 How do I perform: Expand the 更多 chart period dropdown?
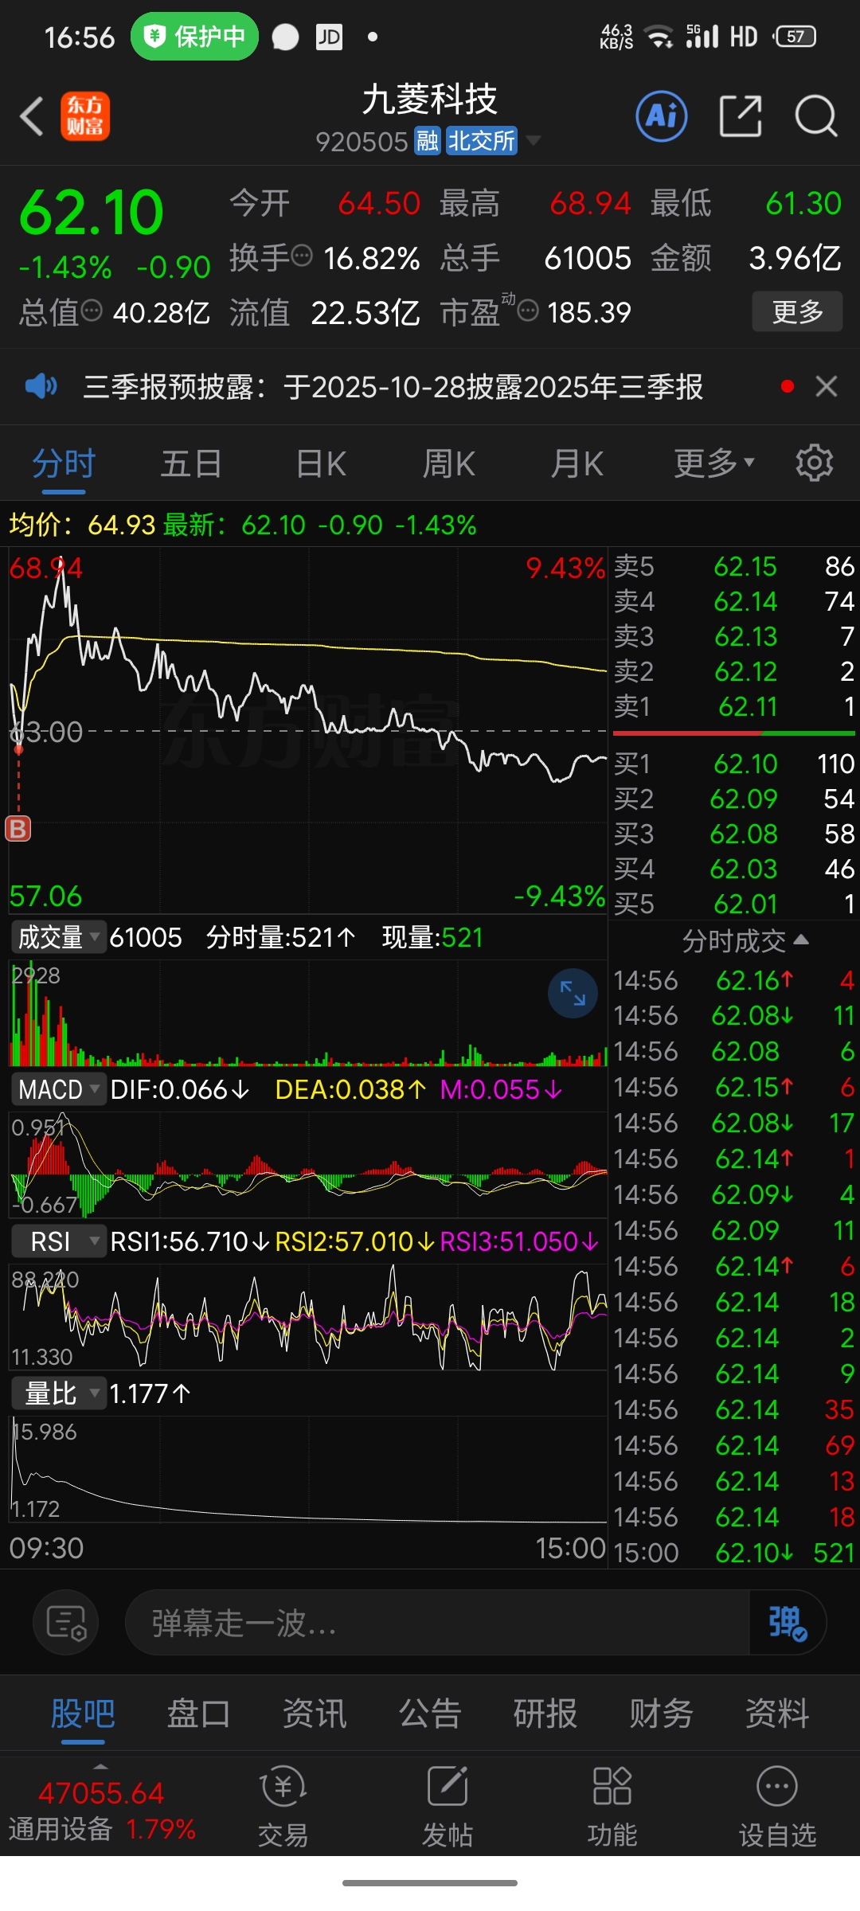[x=713, y=463]
